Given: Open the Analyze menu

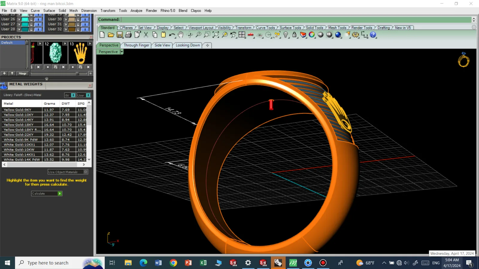Looking at the screenshot, I should [x=136, y=10].
